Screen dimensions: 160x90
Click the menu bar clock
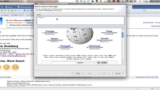pyautogui.click(x=155, y=1)
